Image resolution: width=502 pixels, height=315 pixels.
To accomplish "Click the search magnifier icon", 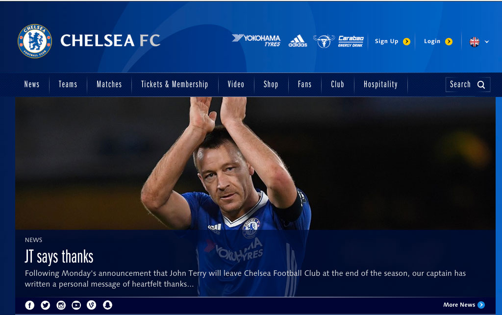I will [x=481, y=85].
